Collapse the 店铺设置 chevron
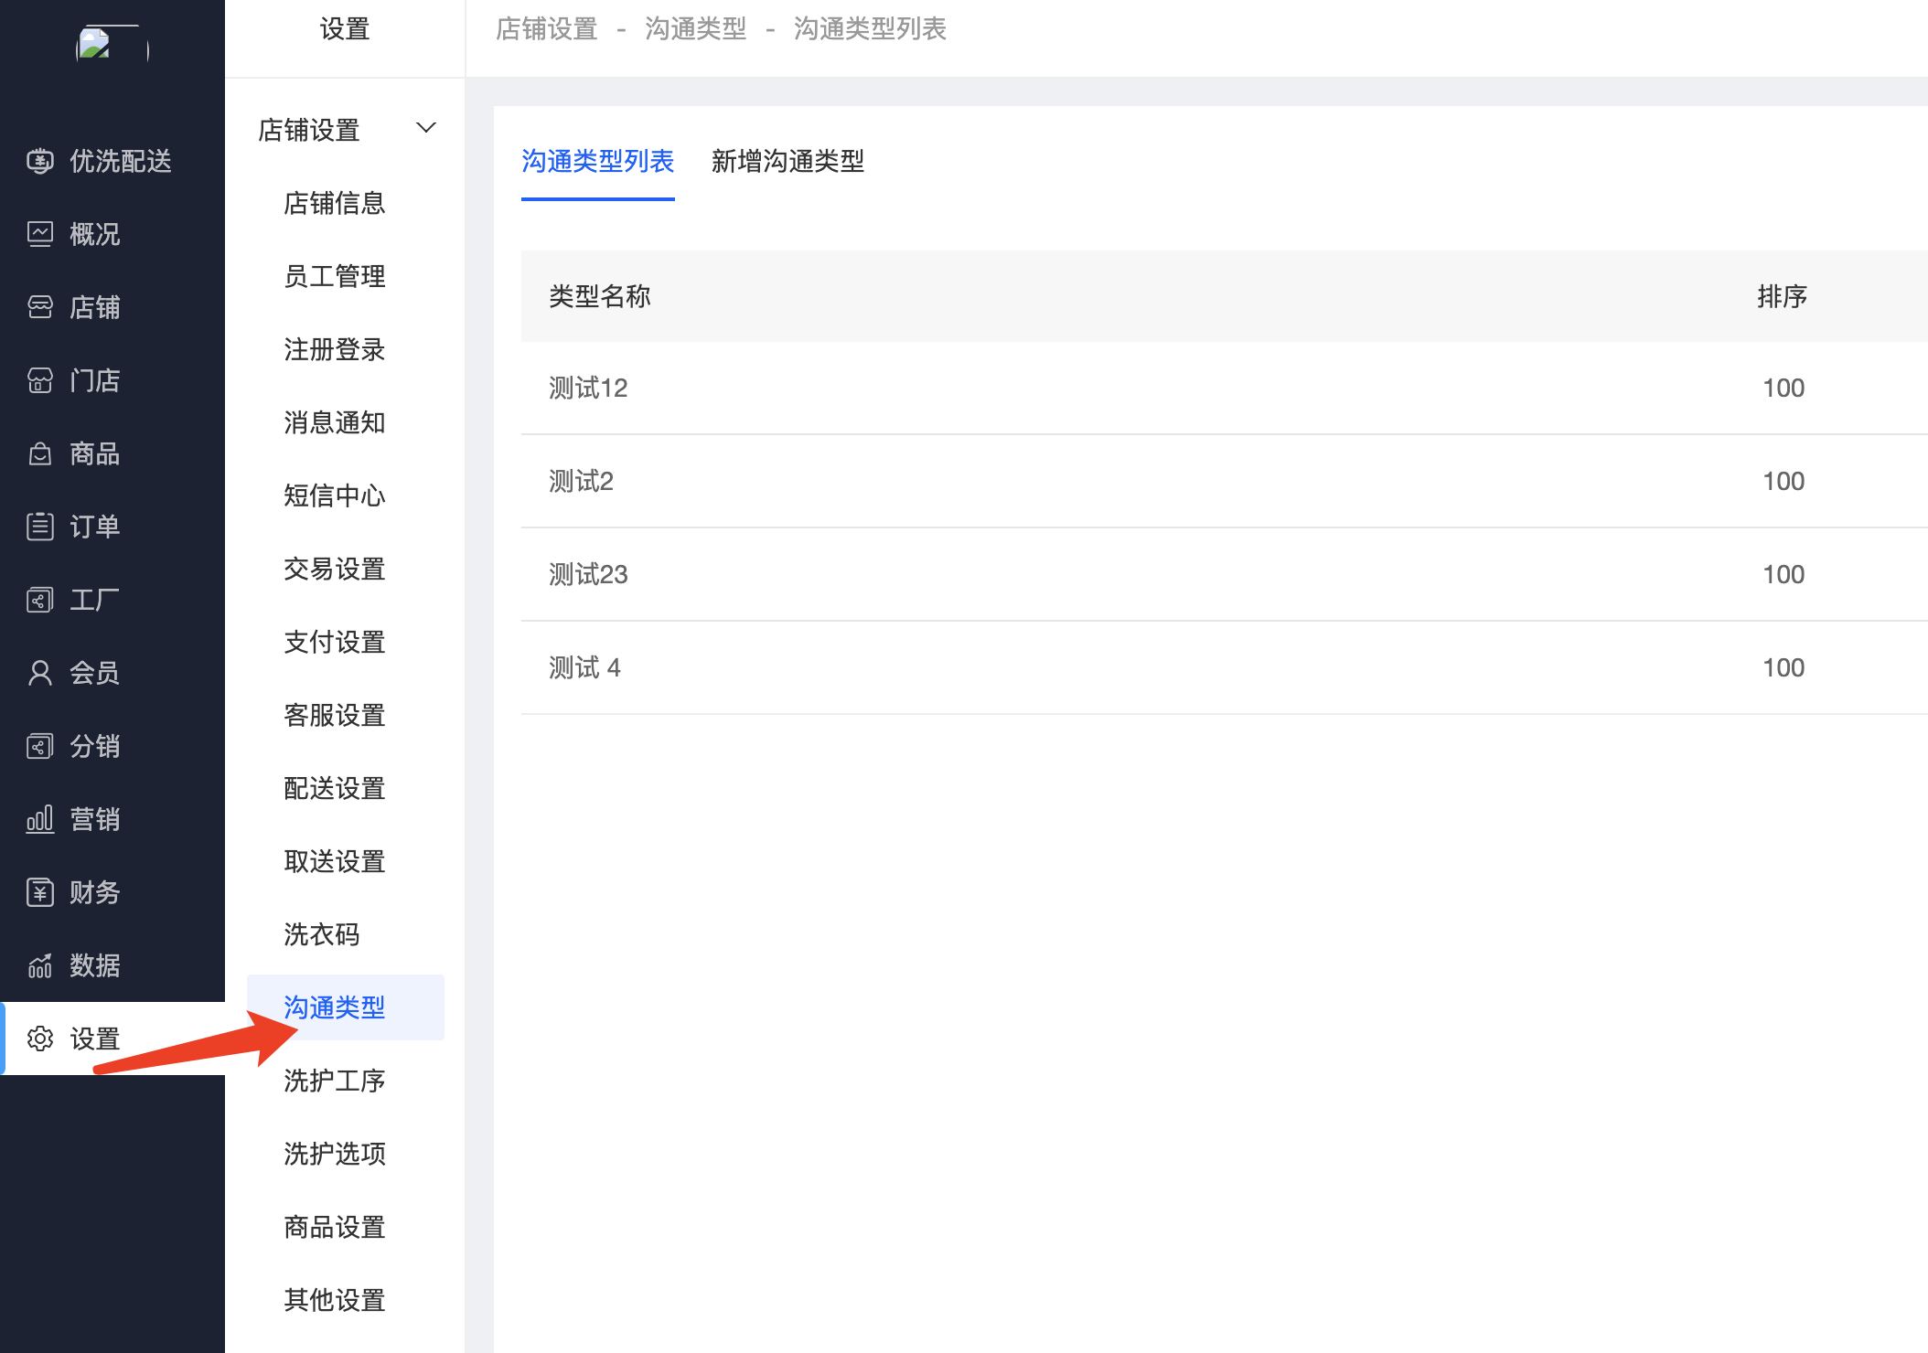This screenshot has height=1353, width=1928. point(426,128)
